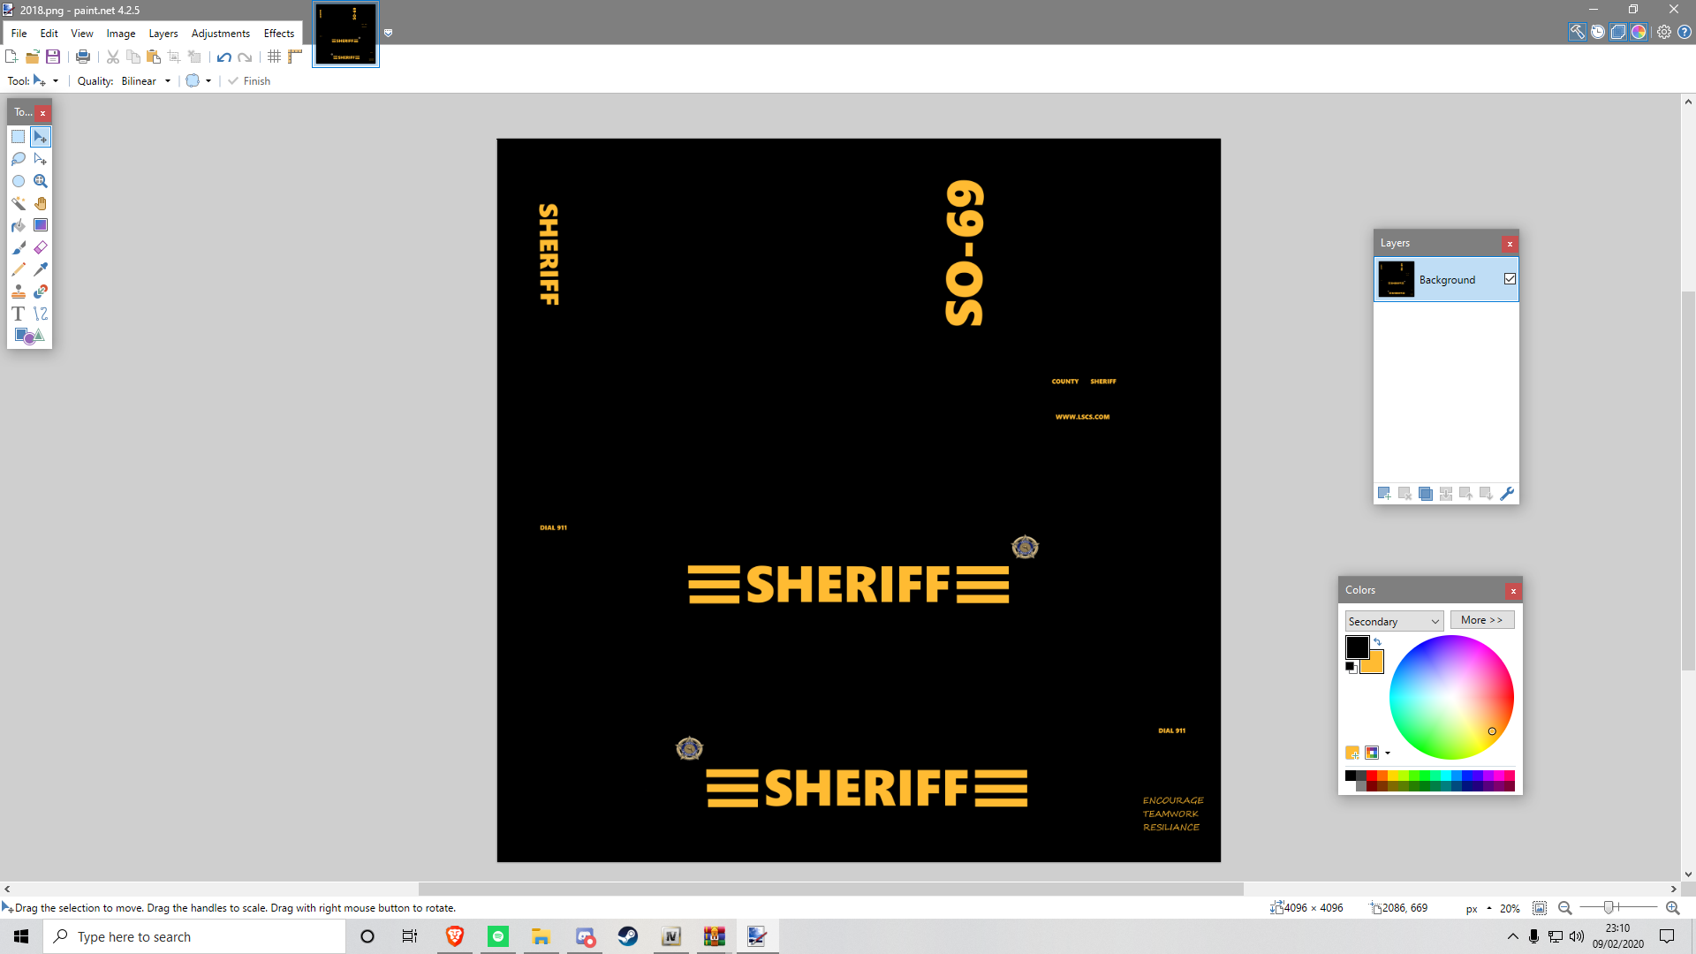Select the Color Picker eyedropper tool
Screen dimensions: 1696x954
(41, 269)
